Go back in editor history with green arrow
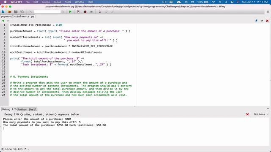The height and width of the screenshot is (152, 271). click(x=3, y=21)
